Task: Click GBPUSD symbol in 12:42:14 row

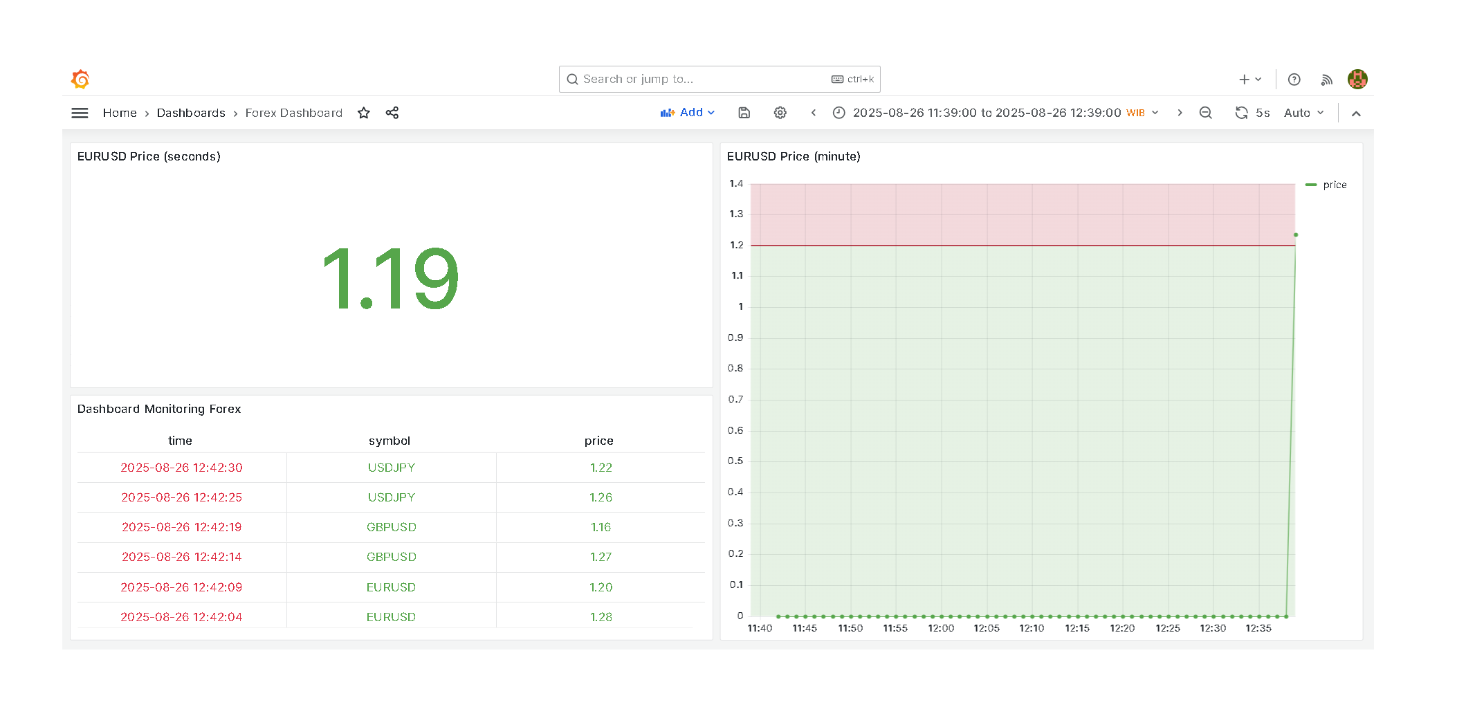Action: (x=392, y=557)
